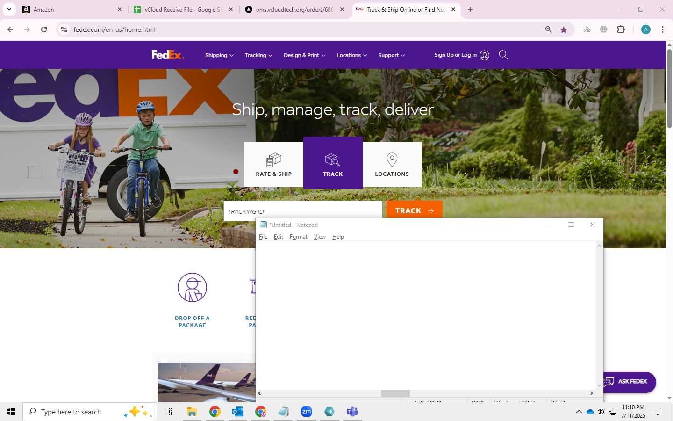Viewport: 673px width, 421px height.
Task: Click the FedEx airplanes thumbnail image
Action: [x=207, y=382]
